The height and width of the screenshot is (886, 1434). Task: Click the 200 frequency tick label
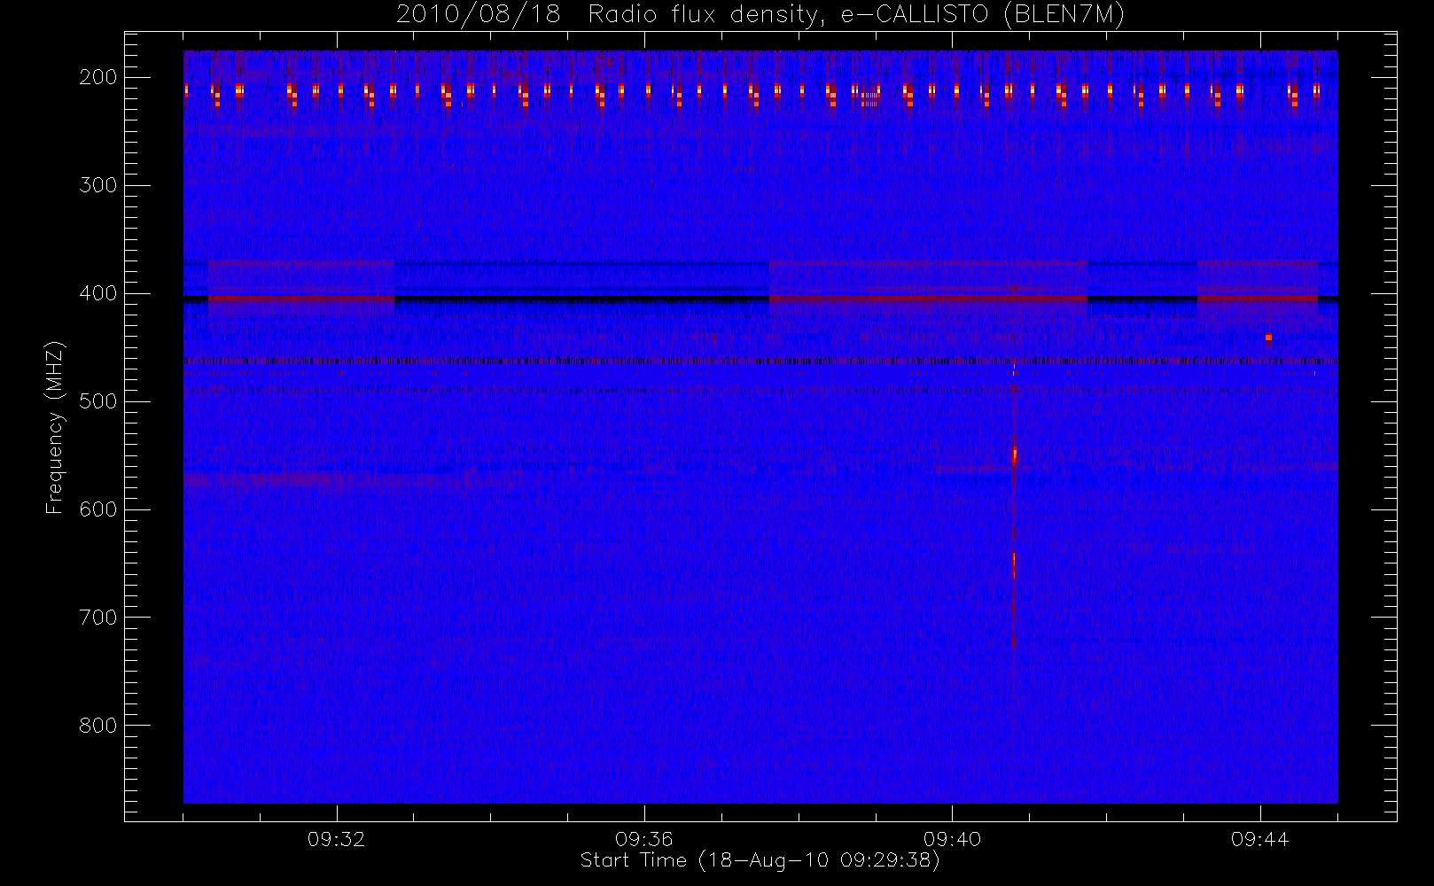click(98, 77)
